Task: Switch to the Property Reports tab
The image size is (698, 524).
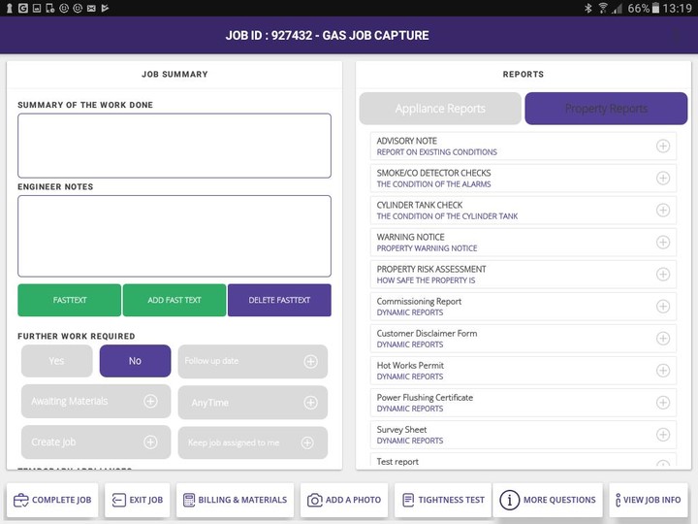Action: (x=606, y=109)
